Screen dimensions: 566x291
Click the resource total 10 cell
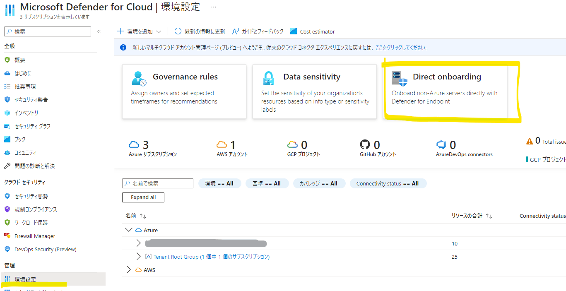coord(455,243)
